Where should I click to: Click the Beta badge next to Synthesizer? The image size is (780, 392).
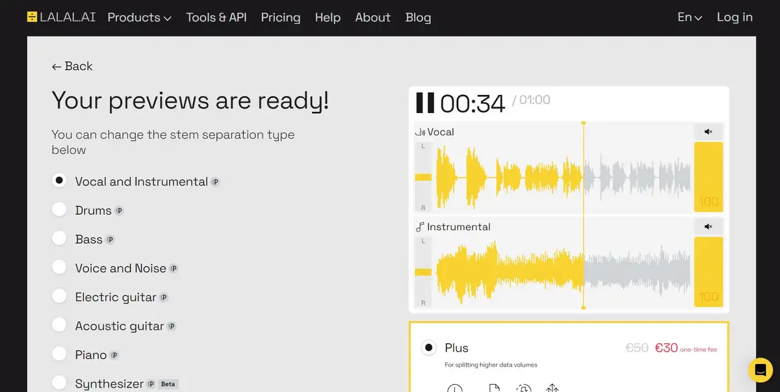(168, 384)
